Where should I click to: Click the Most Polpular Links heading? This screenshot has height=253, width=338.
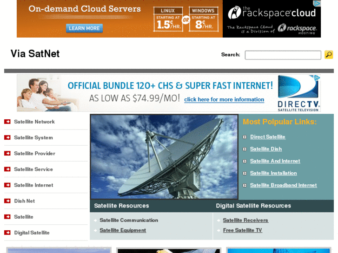coord(279,122)
